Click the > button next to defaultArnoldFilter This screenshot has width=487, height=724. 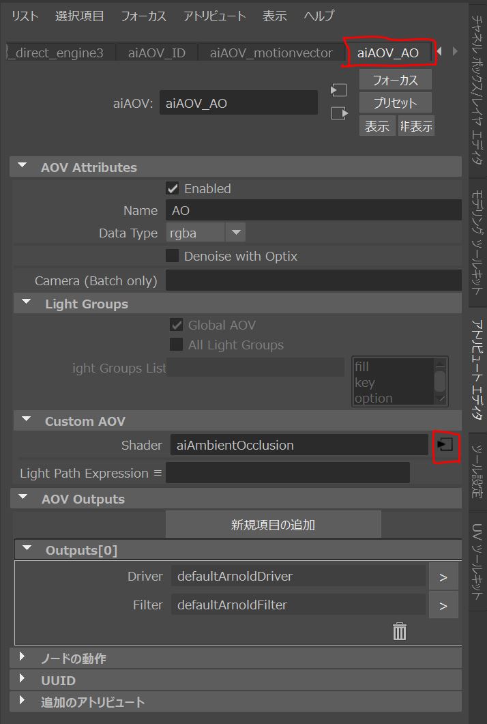[443, 605]
